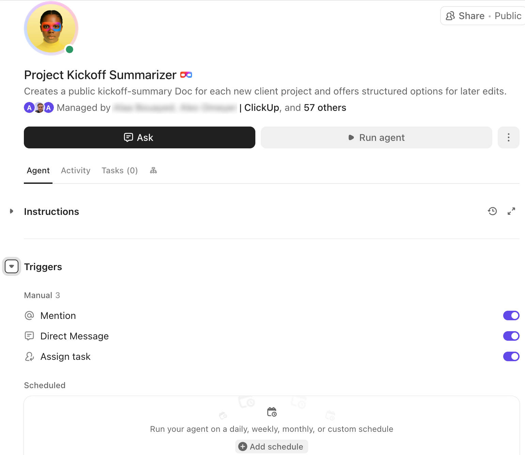525x455 pixels.
Task: Click the Assign task person icon
Action: pos(29,356)
